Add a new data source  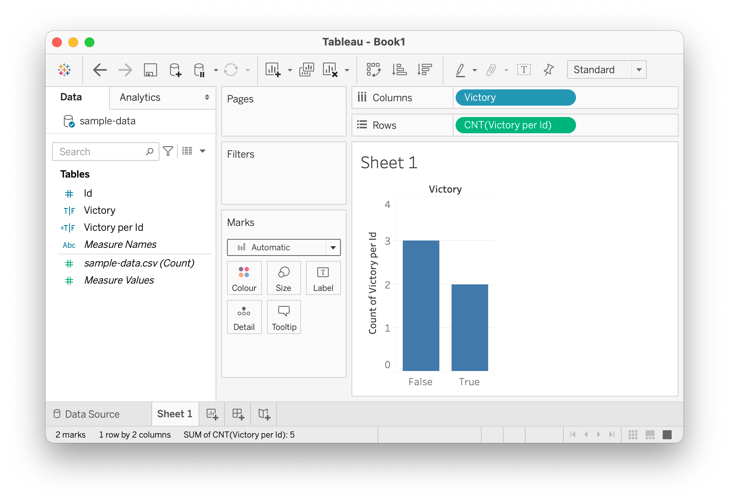click(x=175, y=70)
